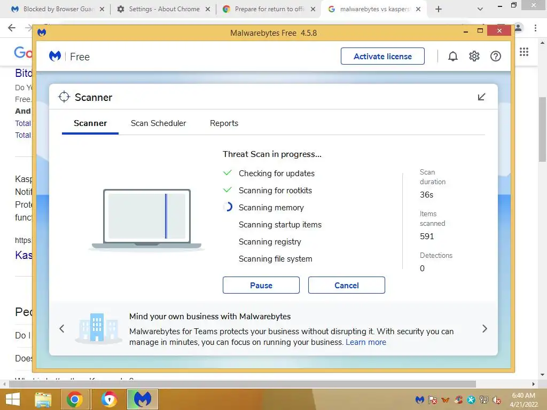Click the 591 items scanned value
The image size is (547, 410).
click(x=427, y=236)
